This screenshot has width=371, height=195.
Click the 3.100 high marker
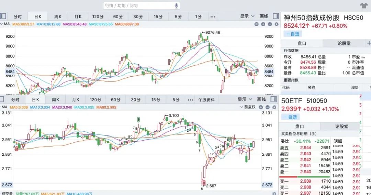(x=172, y=116)
